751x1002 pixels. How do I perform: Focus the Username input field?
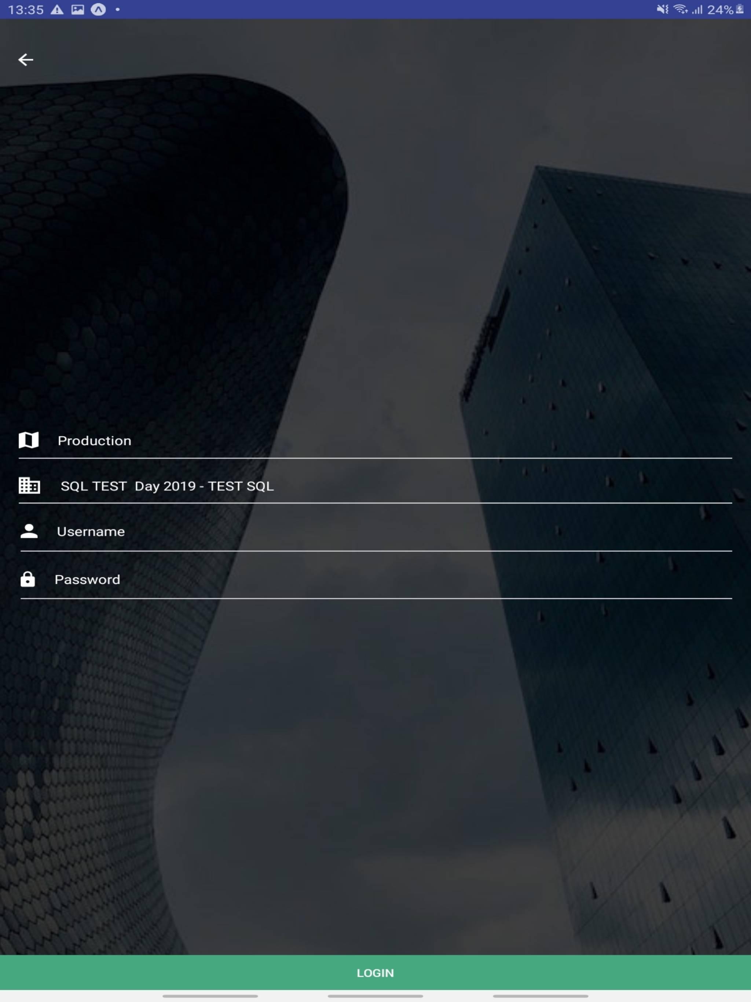click(x=376, y=531)
